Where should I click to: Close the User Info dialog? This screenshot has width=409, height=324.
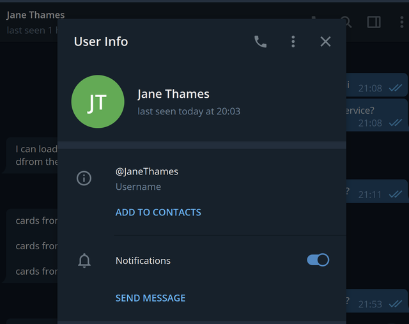[x=325, y=42]
